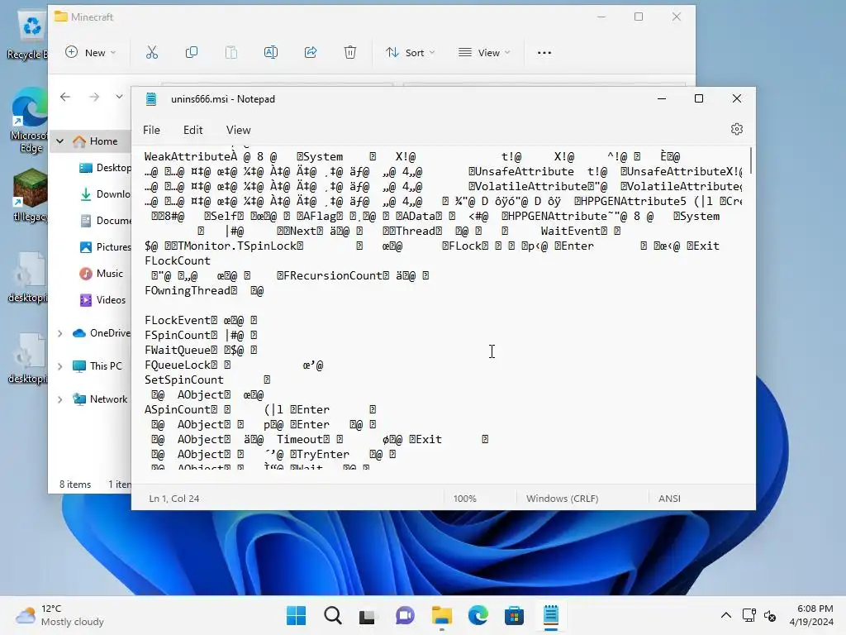Click 100% zoom in Notepad status bar
846x635 pixels.
(x=464, y=499)
